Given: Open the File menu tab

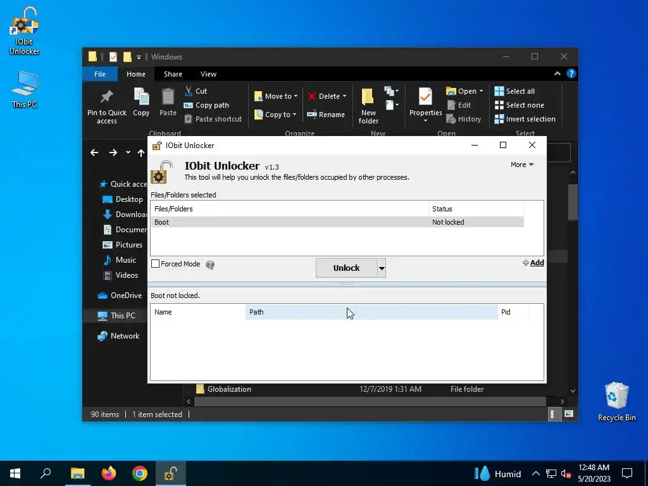Looking at the screenshot, I should 100,74.
